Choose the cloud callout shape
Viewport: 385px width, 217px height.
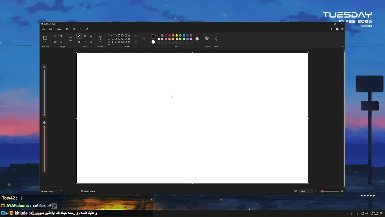point(129,42)
